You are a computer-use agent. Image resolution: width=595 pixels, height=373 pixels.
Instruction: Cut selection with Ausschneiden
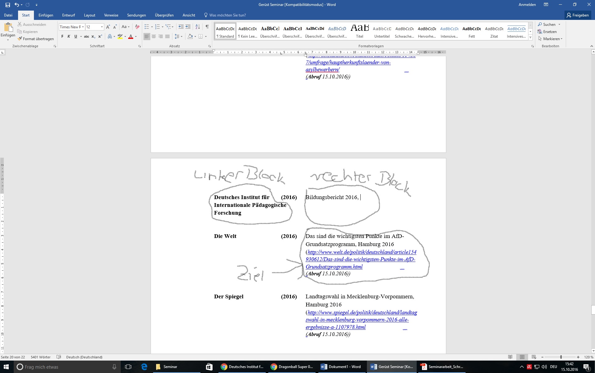point(31,24)
